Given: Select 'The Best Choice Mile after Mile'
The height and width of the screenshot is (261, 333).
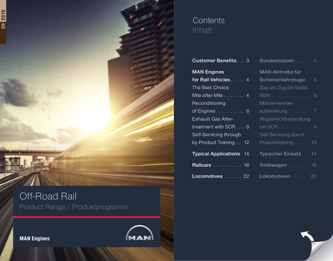Looking at the screenshot, I should tap(220, 92).
